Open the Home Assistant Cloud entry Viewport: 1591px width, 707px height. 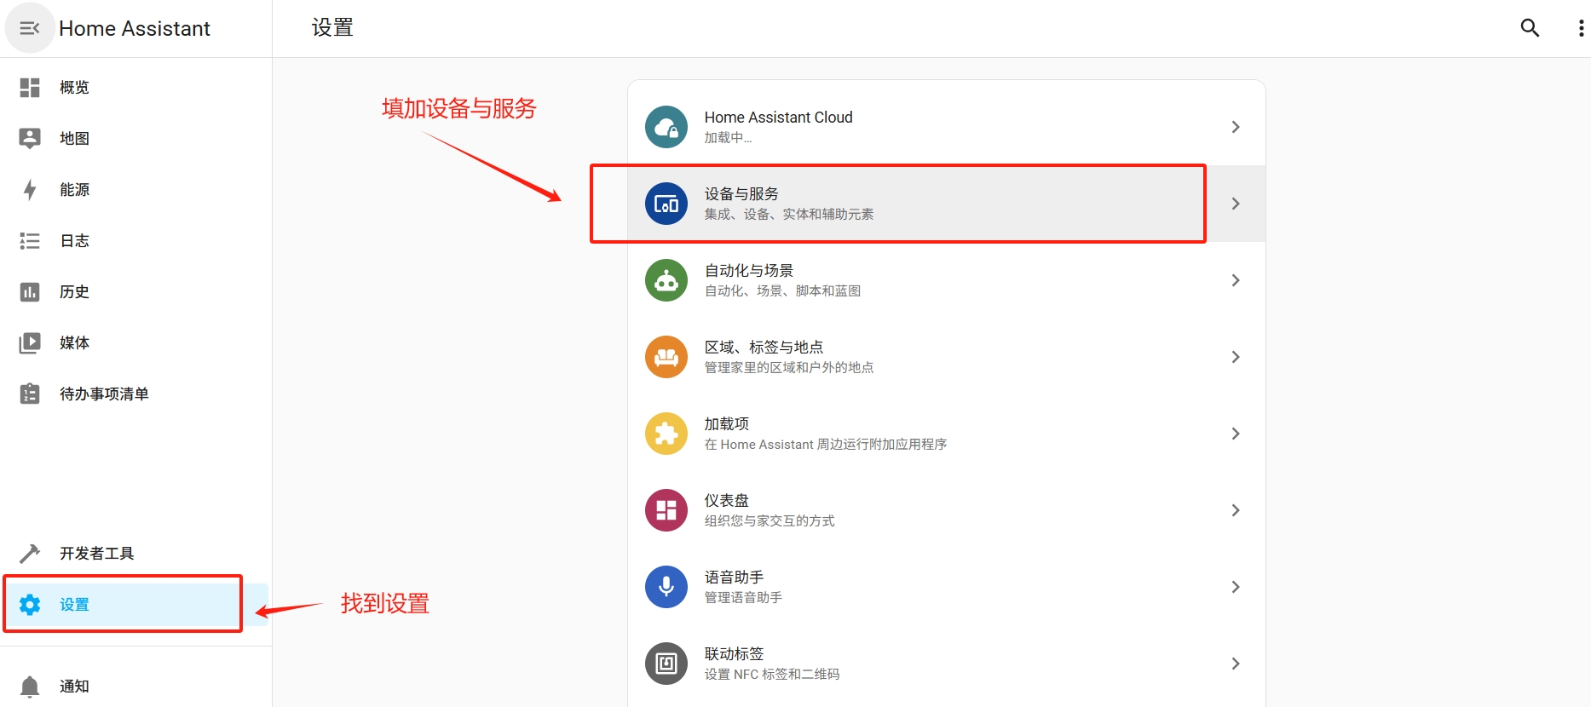[947, 127]
